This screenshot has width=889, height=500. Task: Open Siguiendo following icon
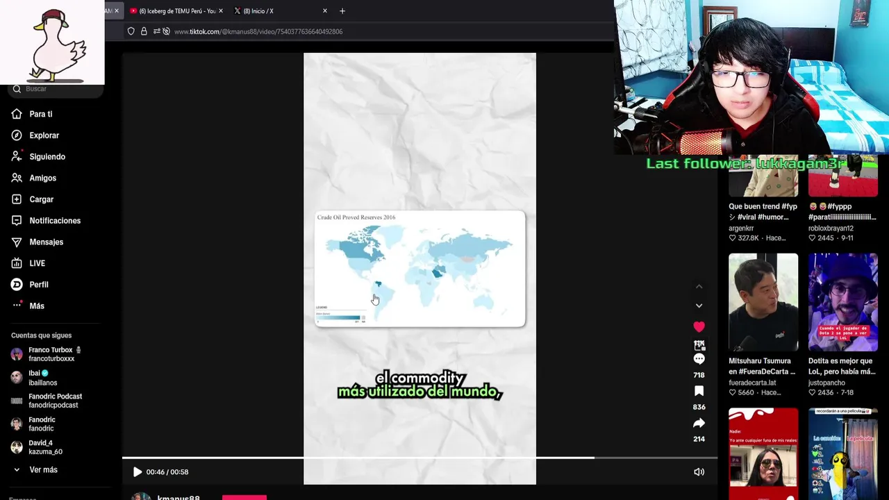click(x=17, y=157)
